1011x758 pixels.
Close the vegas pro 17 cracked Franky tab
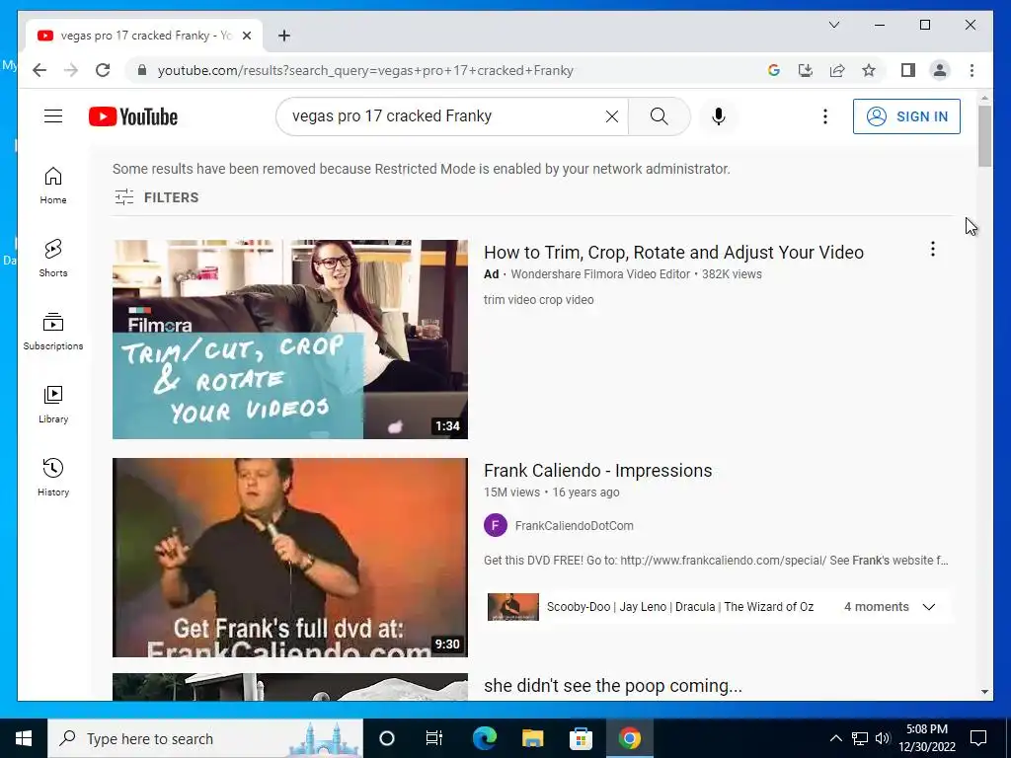tap(246, 36)
